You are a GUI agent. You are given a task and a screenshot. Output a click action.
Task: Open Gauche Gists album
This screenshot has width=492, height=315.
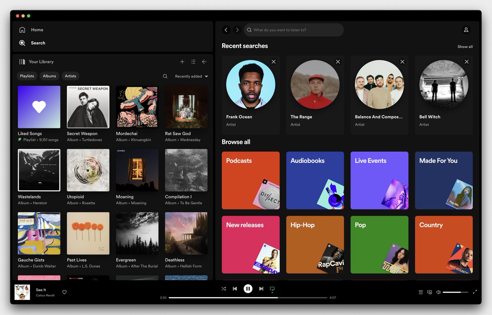(x=39, y=234)
